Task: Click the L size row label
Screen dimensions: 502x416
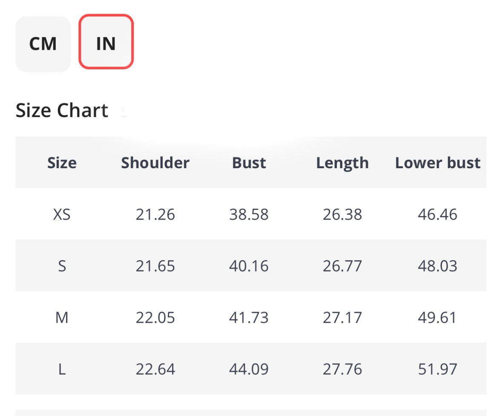Action: 62,369
